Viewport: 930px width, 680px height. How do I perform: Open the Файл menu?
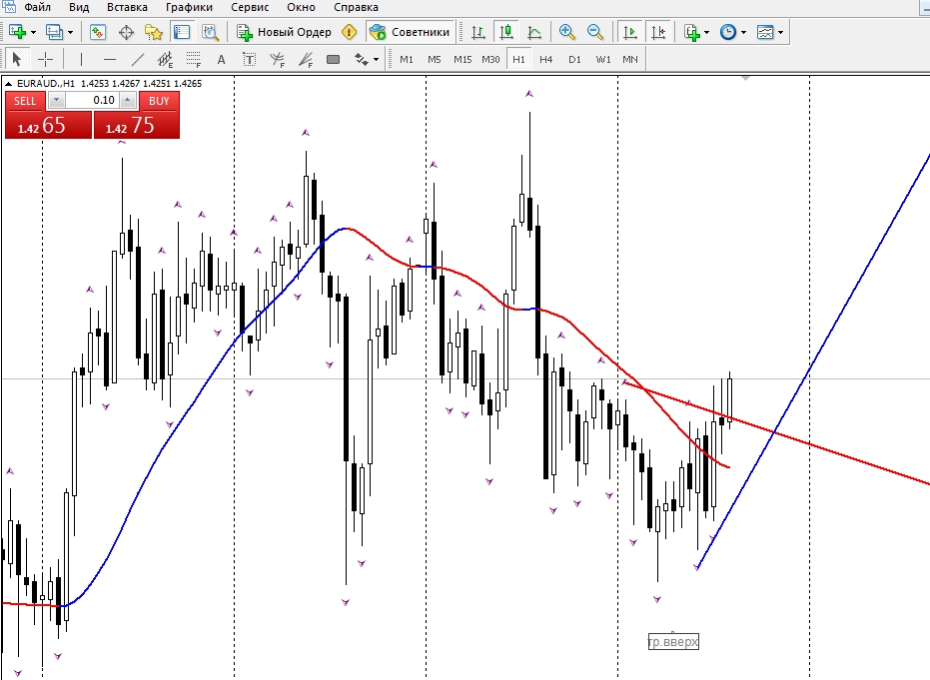click(x=37, y=7)
